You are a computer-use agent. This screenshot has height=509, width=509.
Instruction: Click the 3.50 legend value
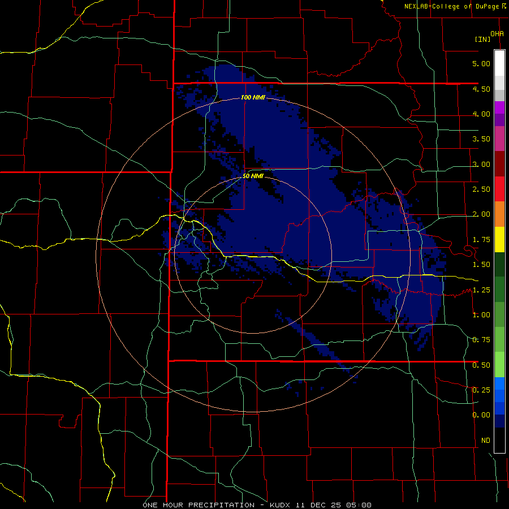(481, 139)
